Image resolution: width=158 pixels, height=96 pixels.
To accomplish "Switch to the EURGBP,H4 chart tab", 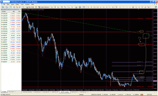I will pos(83,92).
